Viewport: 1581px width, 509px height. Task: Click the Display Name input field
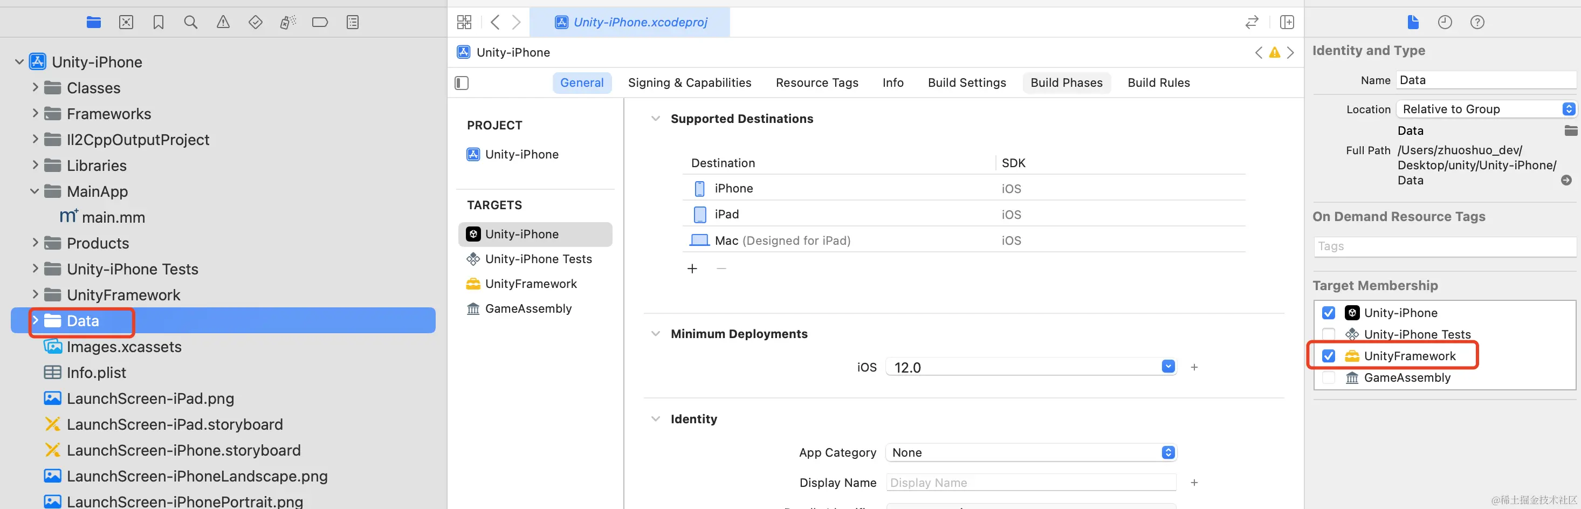pyautogui.click(x=1031, y=483)
